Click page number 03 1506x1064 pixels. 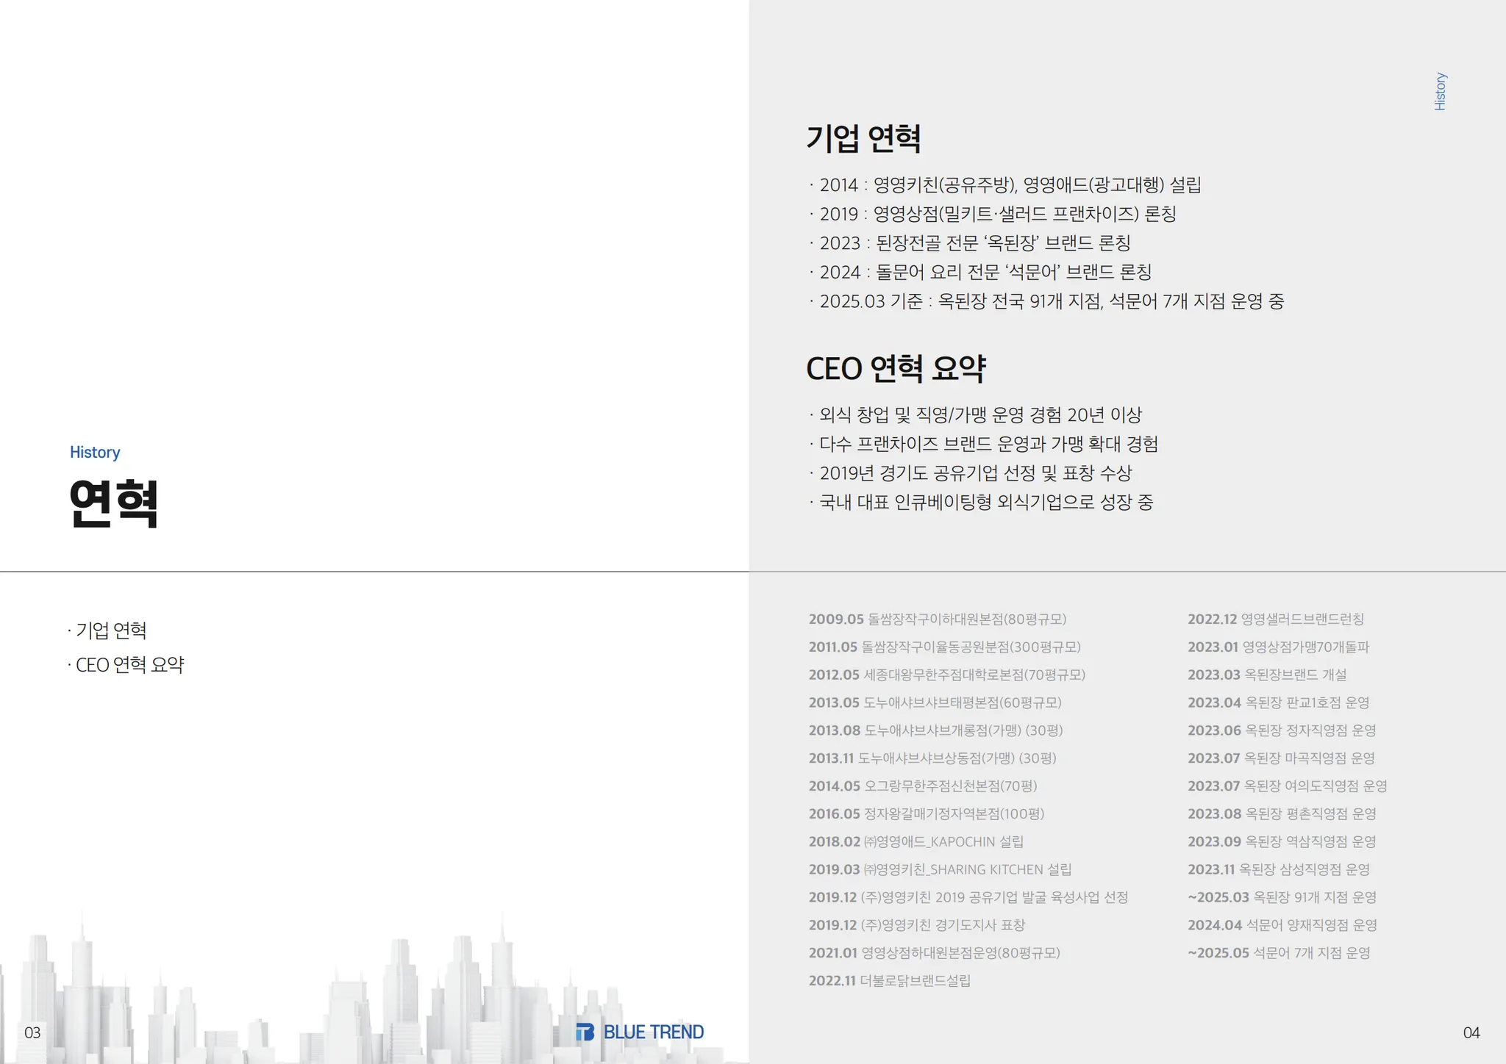pyautogui.click(x=32, y=1033)
